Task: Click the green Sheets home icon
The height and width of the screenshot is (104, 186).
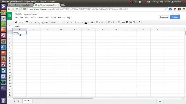Action: (10, 16)
